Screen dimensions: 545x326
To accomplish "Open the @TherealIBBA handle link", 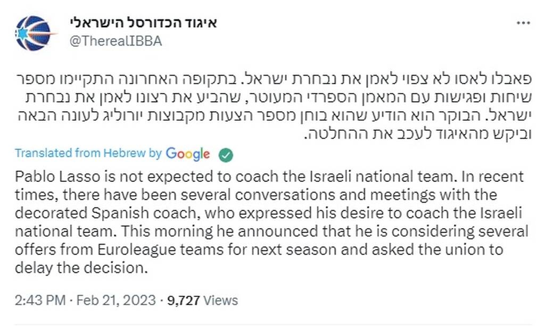I will [x=115, y=41].
